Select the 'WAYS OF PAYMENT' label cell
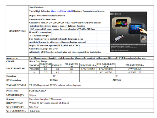 [x=17, y=85]
